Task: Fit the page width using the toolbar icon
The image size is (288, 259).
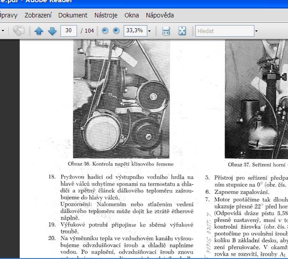Action: (166, 31)
